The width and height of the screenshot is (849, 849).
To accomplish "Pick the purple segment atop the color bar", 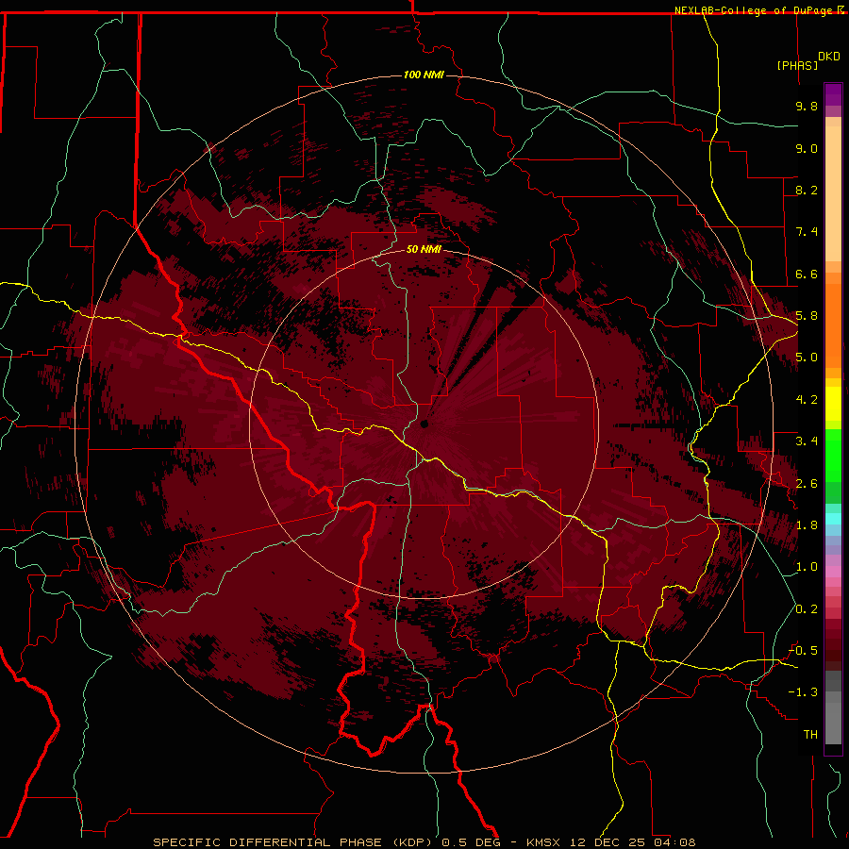I will click(833, 94).
